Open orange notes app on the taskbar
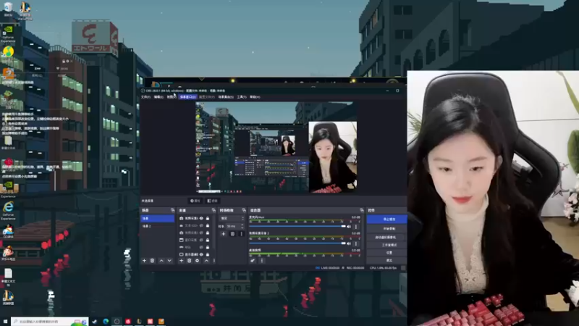 coord(161,322)
